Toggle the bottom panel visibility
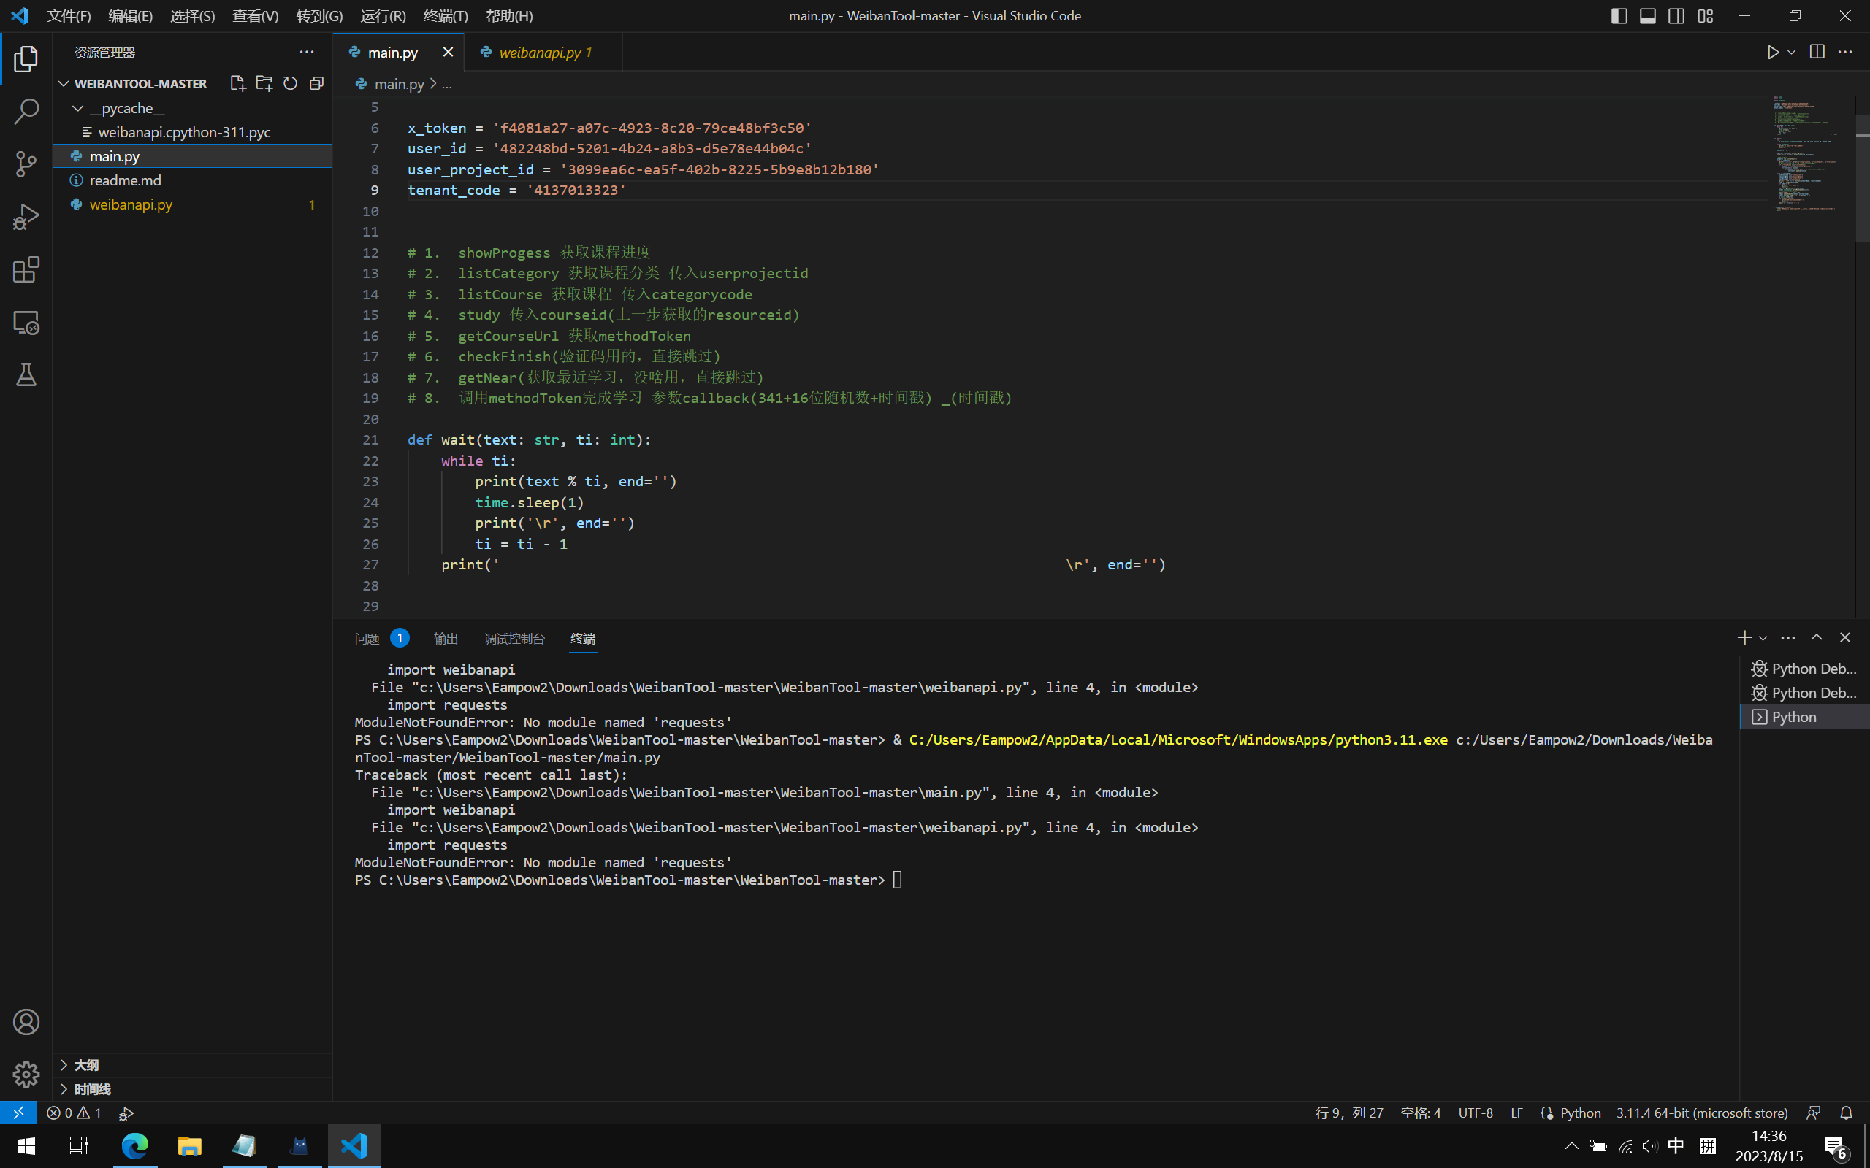Image resolution: width=1870 pixels, height=1168 pixels. [x=1647, y=15]
